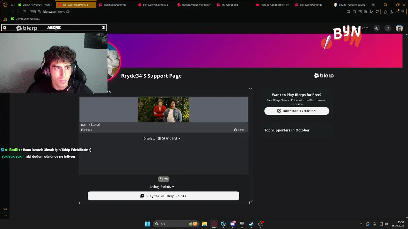Go back to the previous page
Image resolution: width=408 pixels, height=229 pixels.
pos(13,12)
